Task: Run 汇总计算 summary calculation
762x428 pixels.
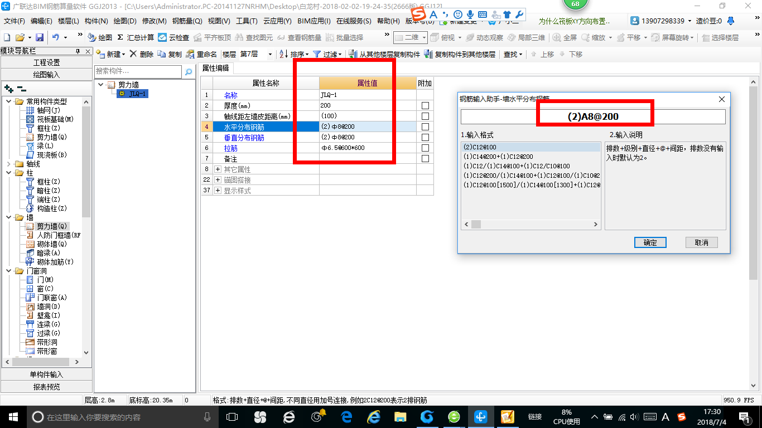Action: click(x=136, y=37)
